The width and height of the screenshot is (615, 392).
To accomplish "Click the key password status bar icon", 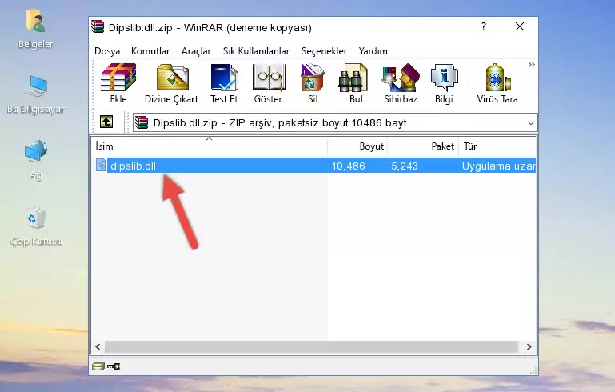I will 114,366.
